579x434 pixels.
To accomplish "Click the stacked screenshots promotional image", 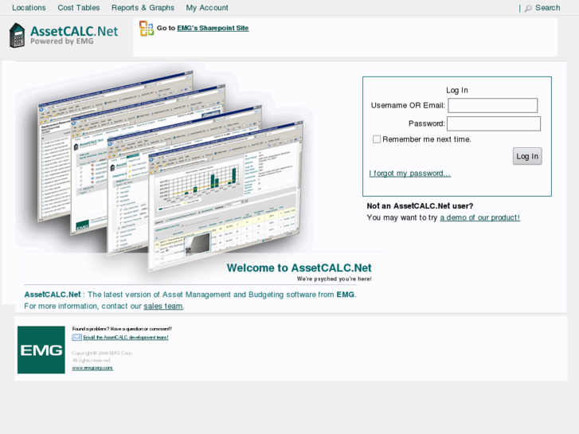I will click(170, 170).
